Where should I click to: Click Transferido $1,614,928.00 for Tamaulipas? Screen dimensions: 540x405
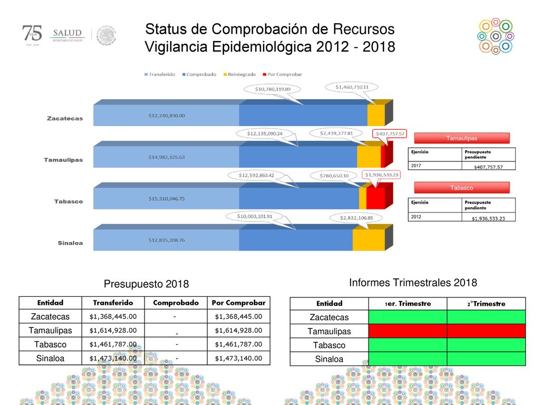coord(113,330)
